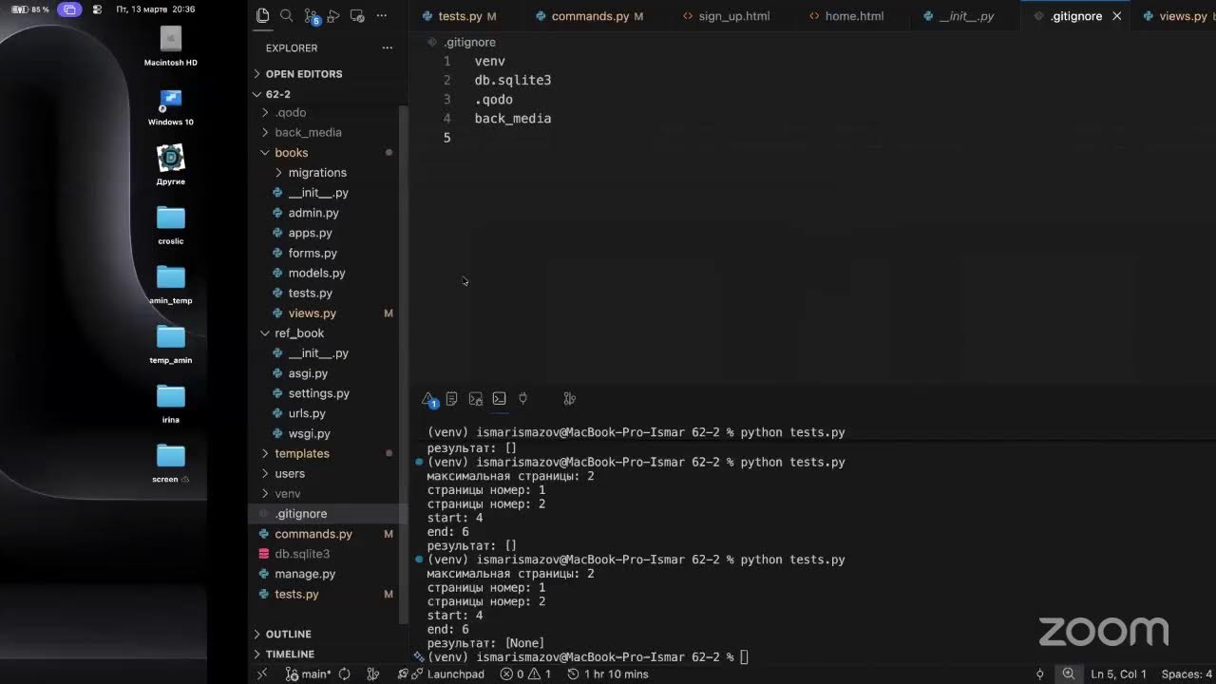The height and width of the screenshot is (684, 1216).
Task: Click the .gitignore breadcrumb above the editor
Action: click(469, 42)
